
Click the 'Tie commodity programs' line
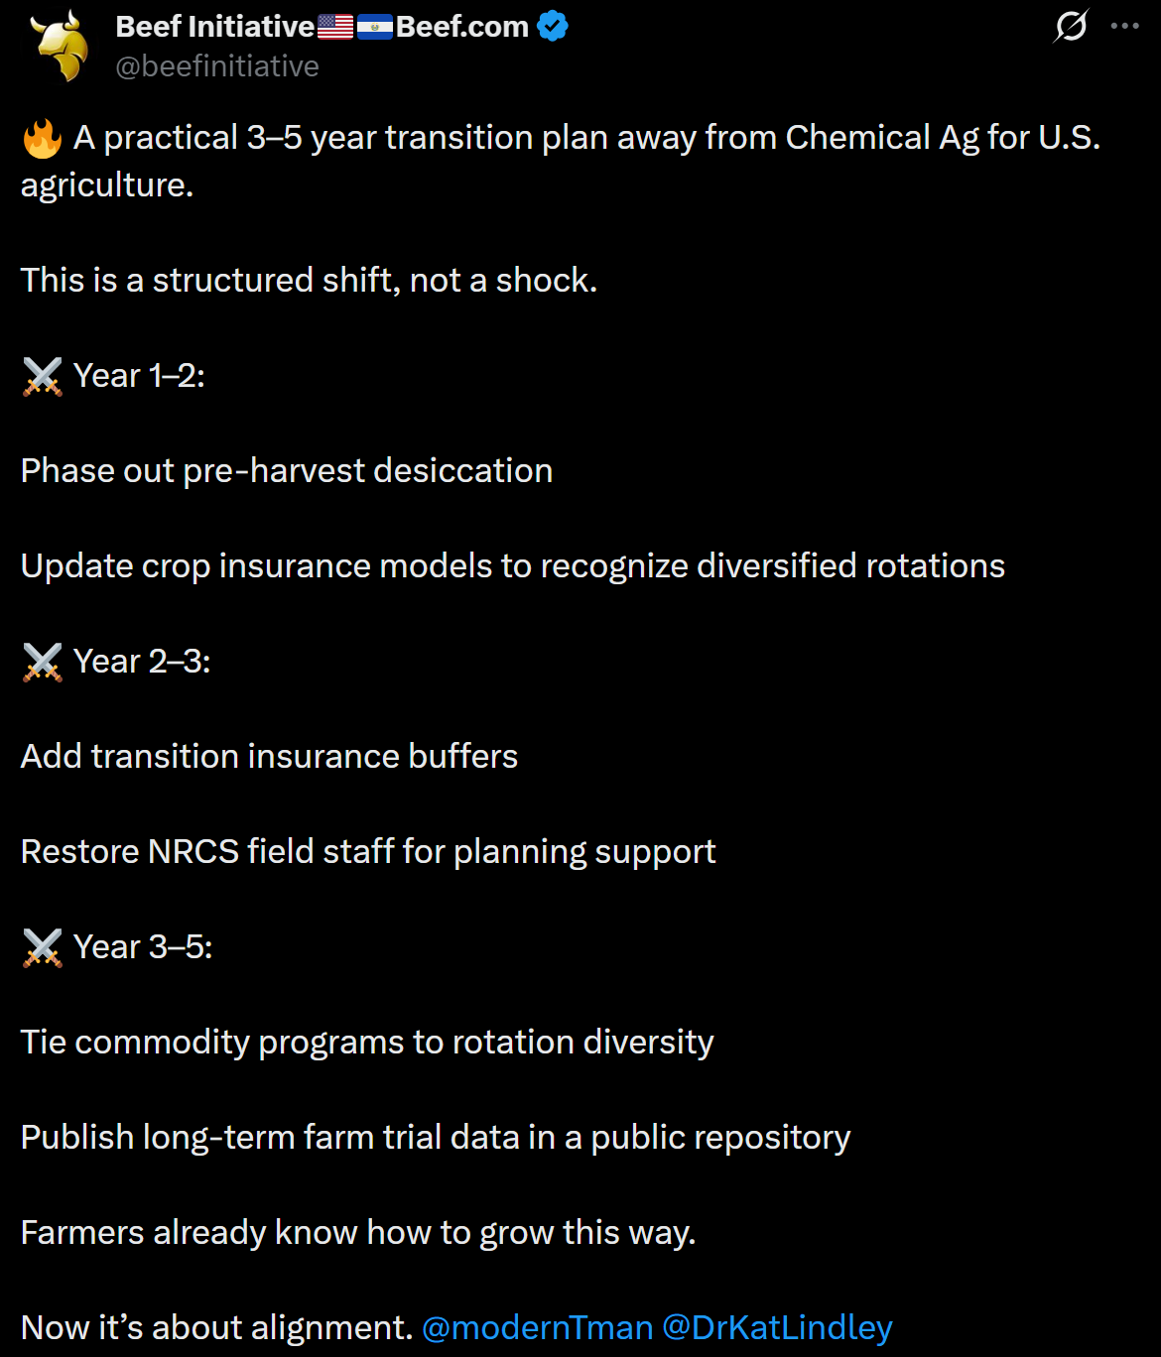coord(367,1043)
